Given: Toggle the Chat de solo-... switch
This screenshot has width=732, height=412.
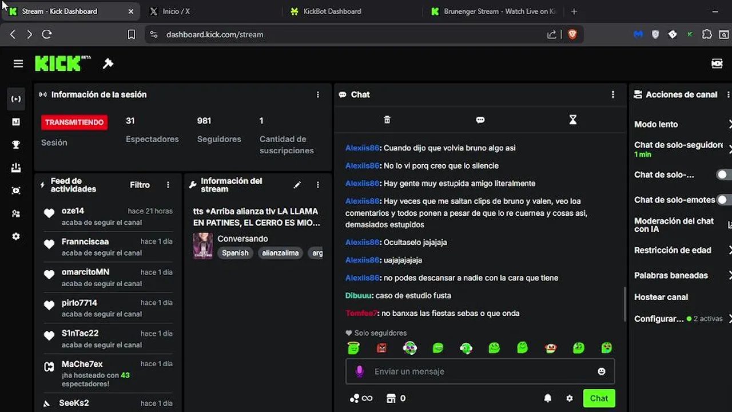Looking at the screenshot, I should (x=724, y=175).
